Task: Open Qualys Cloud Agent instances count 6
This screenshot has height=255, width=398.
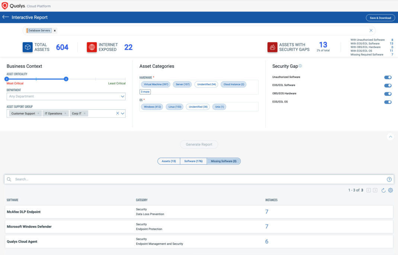Action: [267, 242]
